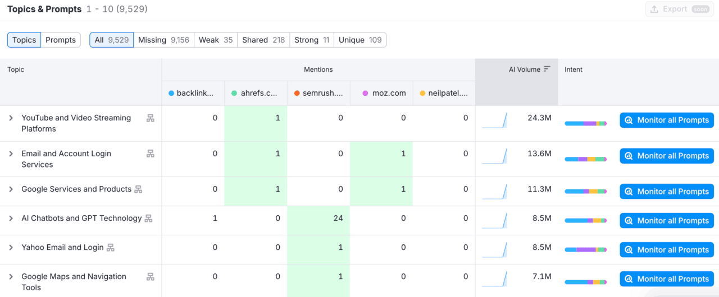Monitor all Prompts for Google Maps and Navigation
719x297 pixels.
pos(667,279)
